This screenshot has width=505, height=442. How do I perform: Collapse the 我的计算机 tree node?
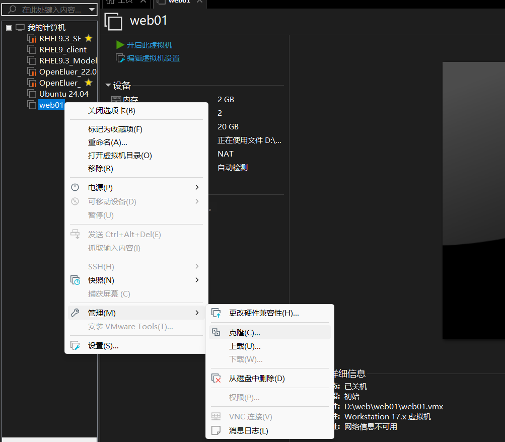coord(9,28)
